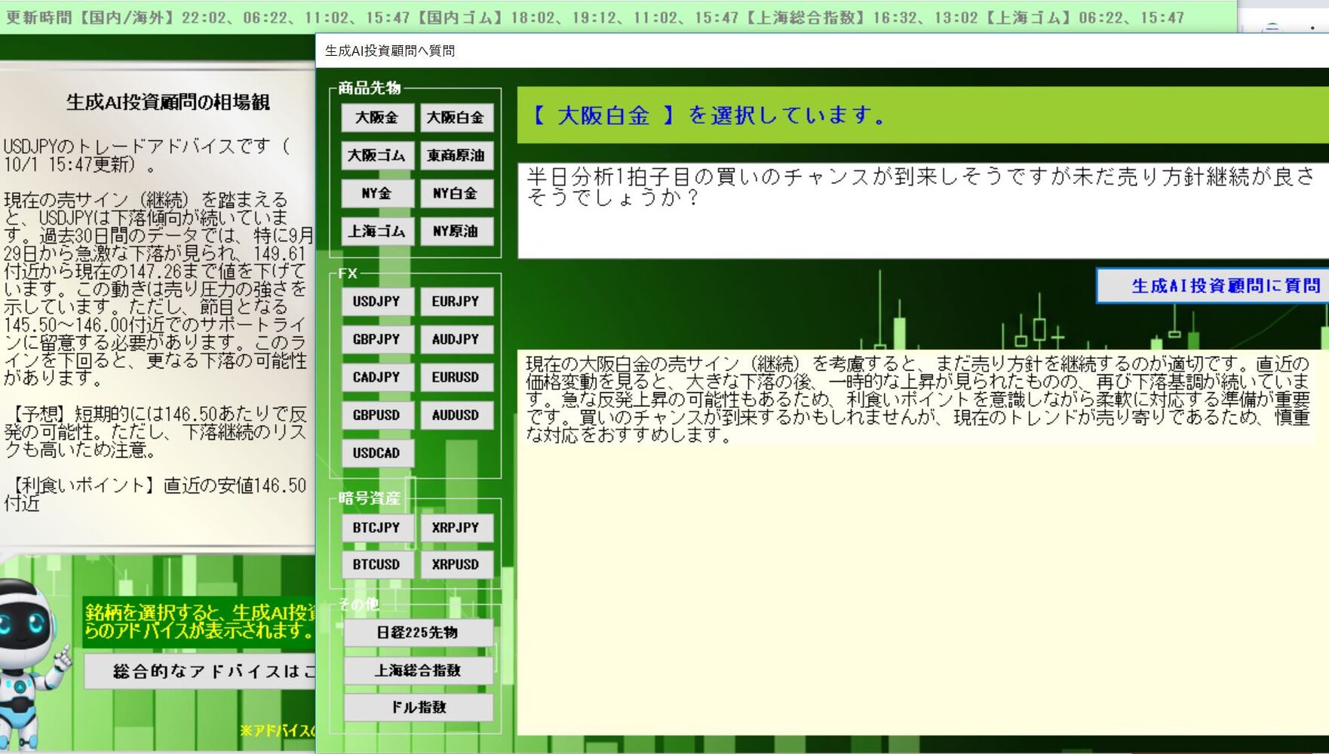Screen dimensions: 1329x754
Task: Pick the GBPJPY button
Action: click(377, 339)
